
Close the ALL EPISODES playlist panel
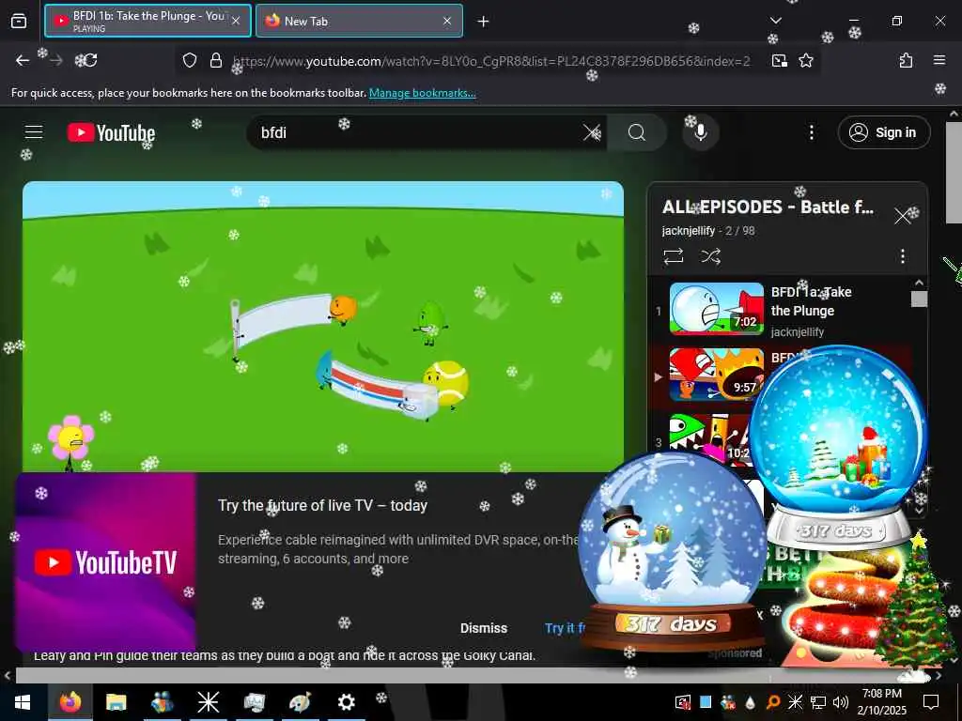pos(902,216)
